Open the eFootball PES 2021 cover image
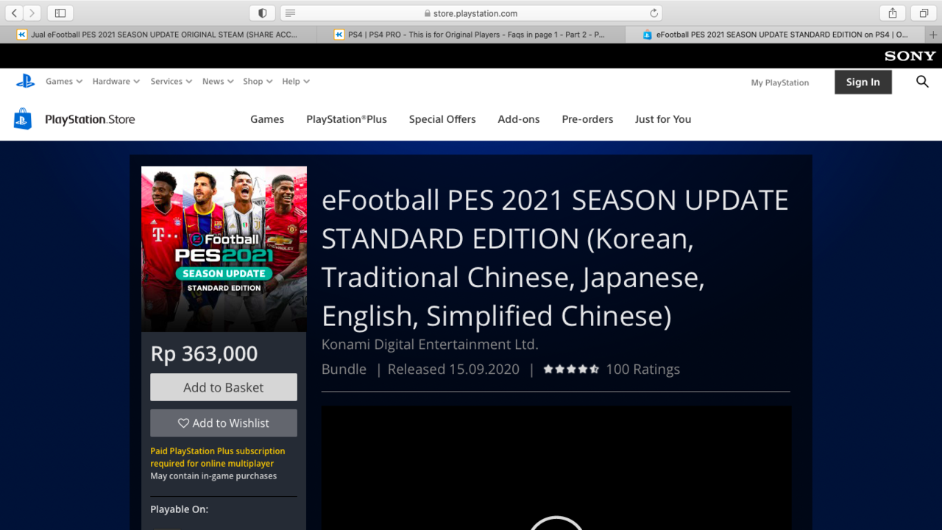 point(224,249)
